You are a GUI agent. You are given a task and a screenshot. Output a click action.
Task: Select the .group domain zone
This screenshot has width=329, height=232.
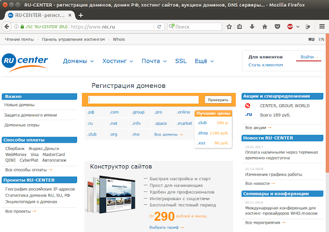coord(138,112)
